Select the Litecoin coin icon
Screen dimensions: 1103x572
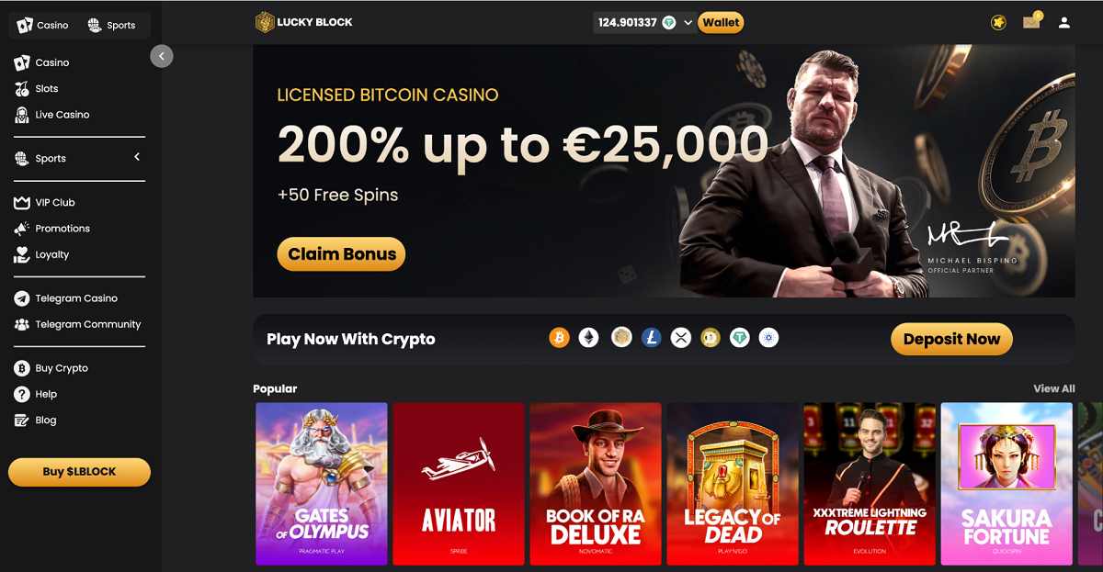(x=652, y=338)
